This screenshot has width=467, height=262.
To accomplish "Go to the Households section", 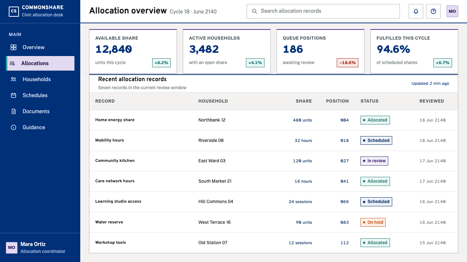I will click(x=40, y=79).
